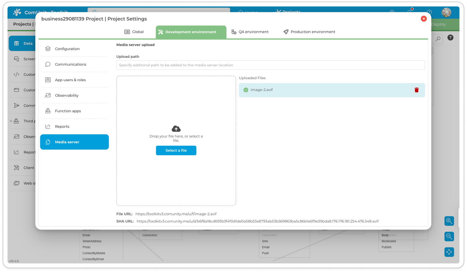
Task: Close the Project Settings dialog
Action: tap(424, 18)
